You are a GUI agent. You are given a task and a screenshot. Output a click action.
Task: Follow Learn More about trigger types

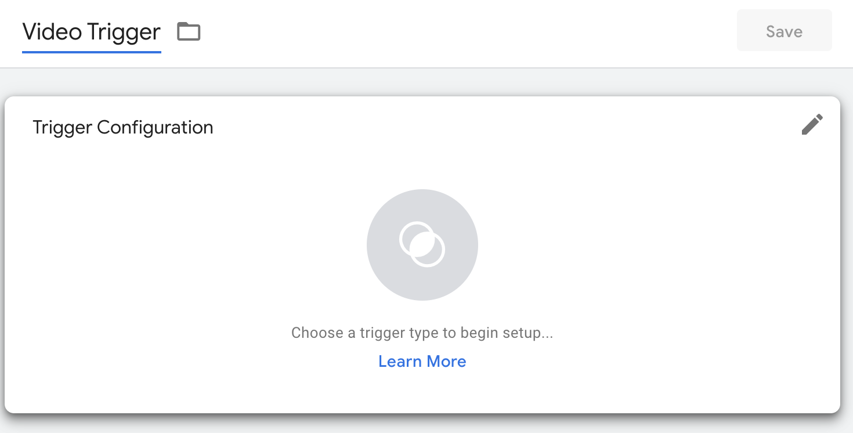point(422,361)
